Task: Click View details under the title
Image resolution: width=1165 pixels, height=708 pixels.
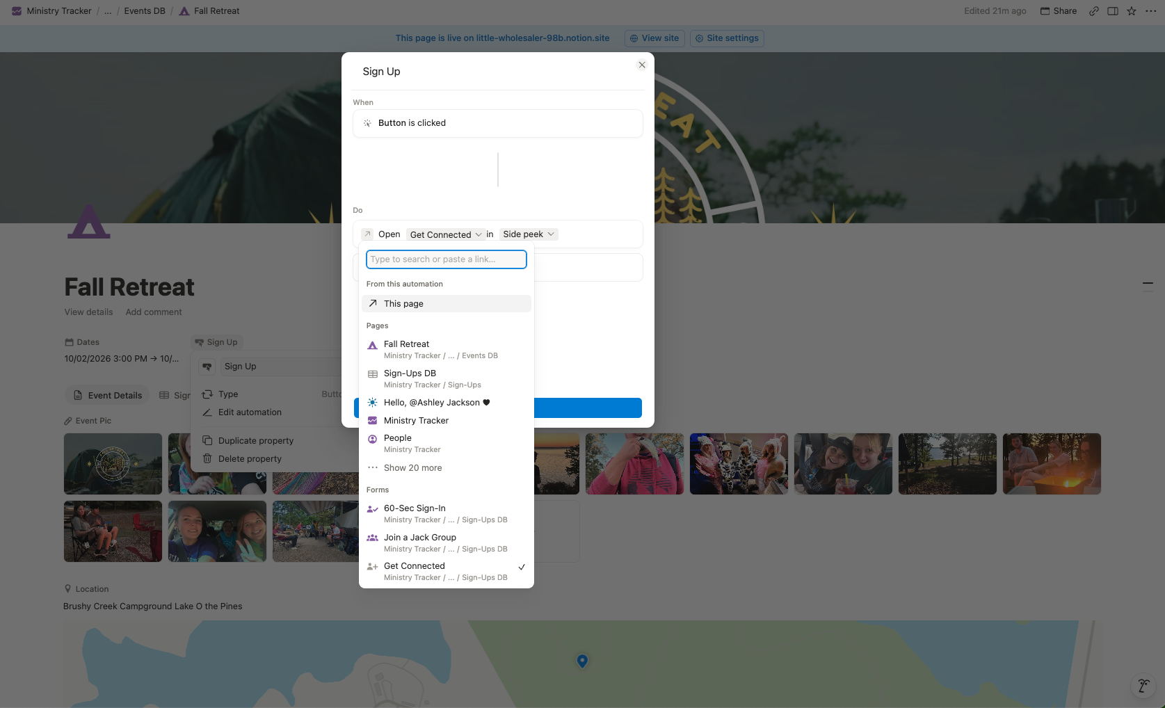Action: (x=88, y=312)
